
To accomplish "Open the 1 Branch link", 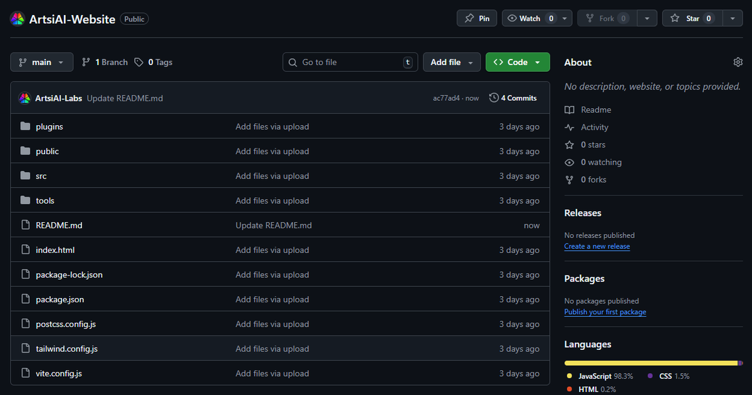I will pos(105,62).
